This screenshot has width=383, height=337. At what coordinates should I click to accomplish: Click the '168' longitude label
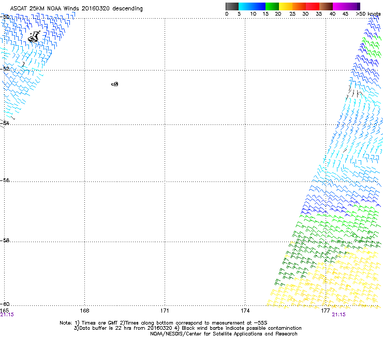(x=84, y=311)
